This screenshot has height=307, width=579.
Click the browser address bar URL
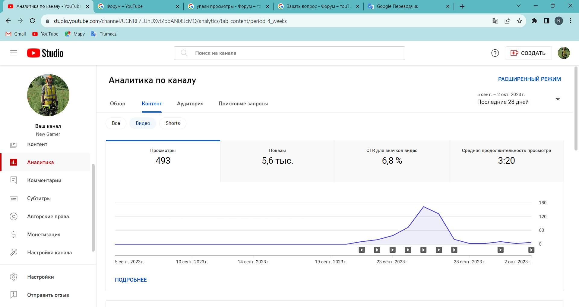tap(170, 21)
